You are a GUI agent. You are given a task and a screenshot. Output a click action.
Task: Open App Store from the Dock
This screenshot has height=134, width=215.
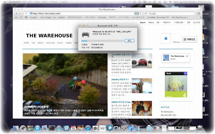(37, 128)
